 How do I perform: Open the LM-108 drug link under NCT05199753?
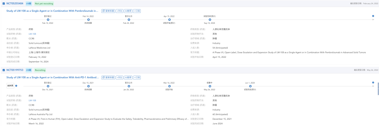point(32,100)
